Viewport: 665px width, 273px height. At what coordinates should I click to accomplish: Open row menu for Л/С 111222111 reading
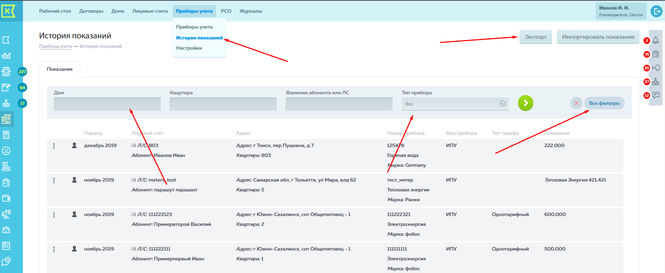(x=54, y=249)
